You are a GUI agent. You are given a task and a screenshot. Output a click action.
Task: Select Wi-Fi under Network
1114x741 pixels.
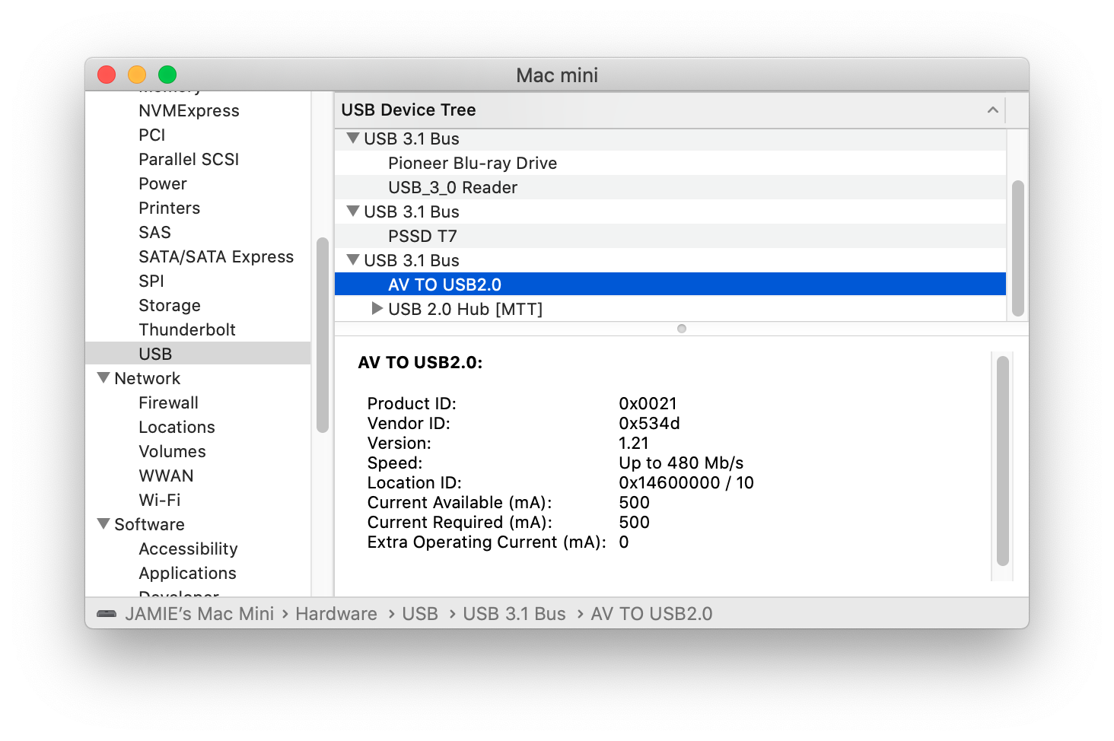[160, 500]
